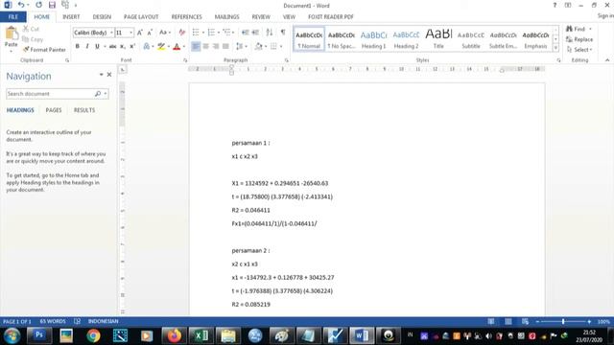Screen dimensions: 614x345
Task: Click the zoom in plus button
Action: 589,322
